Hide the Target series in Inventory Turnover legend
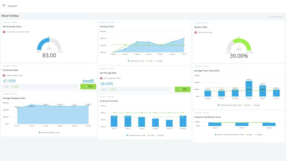Viewport: 286px width, 161px height. click(x=151, y=135)
